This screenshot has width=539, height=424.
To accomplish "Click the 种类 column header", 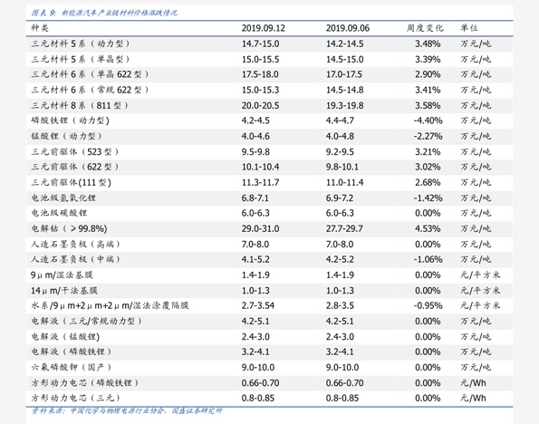I will [x=40, y=28].
